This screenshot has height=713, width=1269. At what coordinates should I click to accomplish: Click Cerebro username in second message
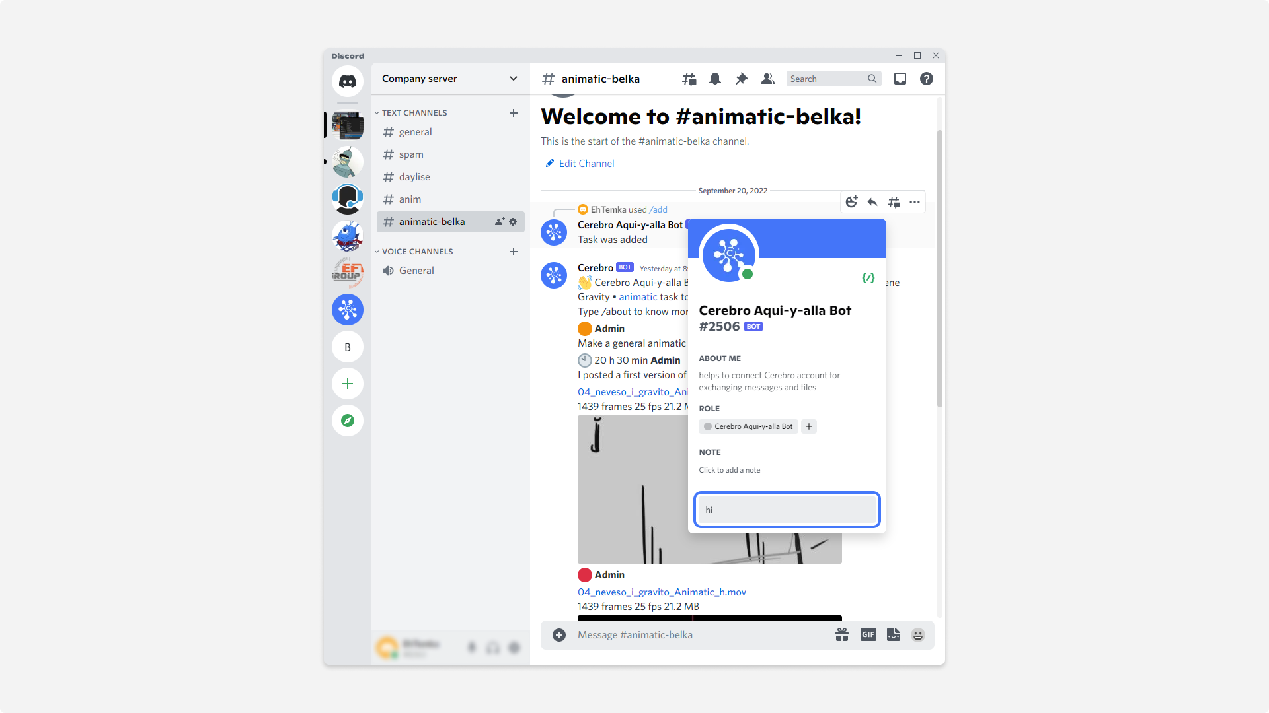coord(596,268)
